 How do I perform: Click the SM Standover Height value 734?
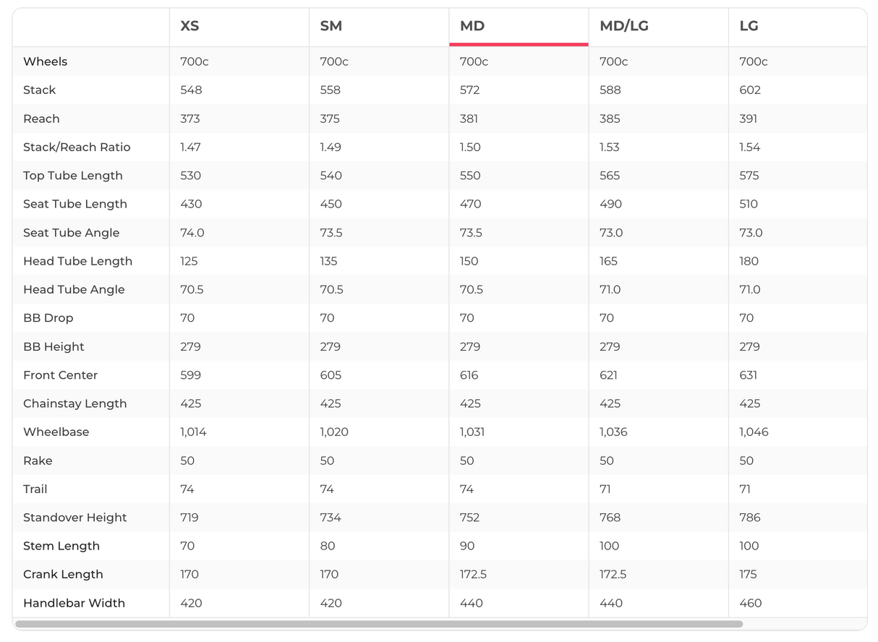(331, 518)
